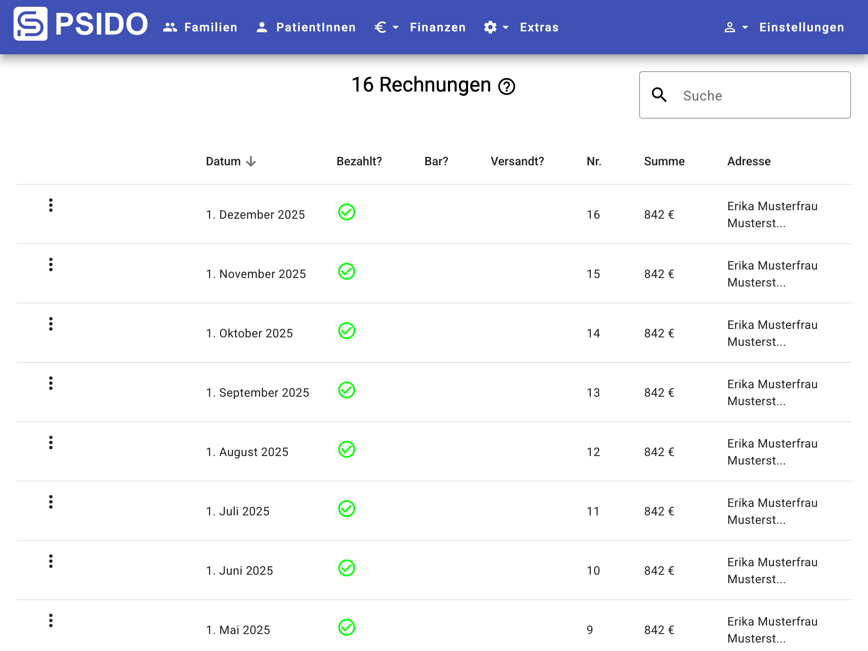Viewport: 868px width, 651px height.
Task: Open row menu for 1. Juni 2025
Action: pos(51,561)
